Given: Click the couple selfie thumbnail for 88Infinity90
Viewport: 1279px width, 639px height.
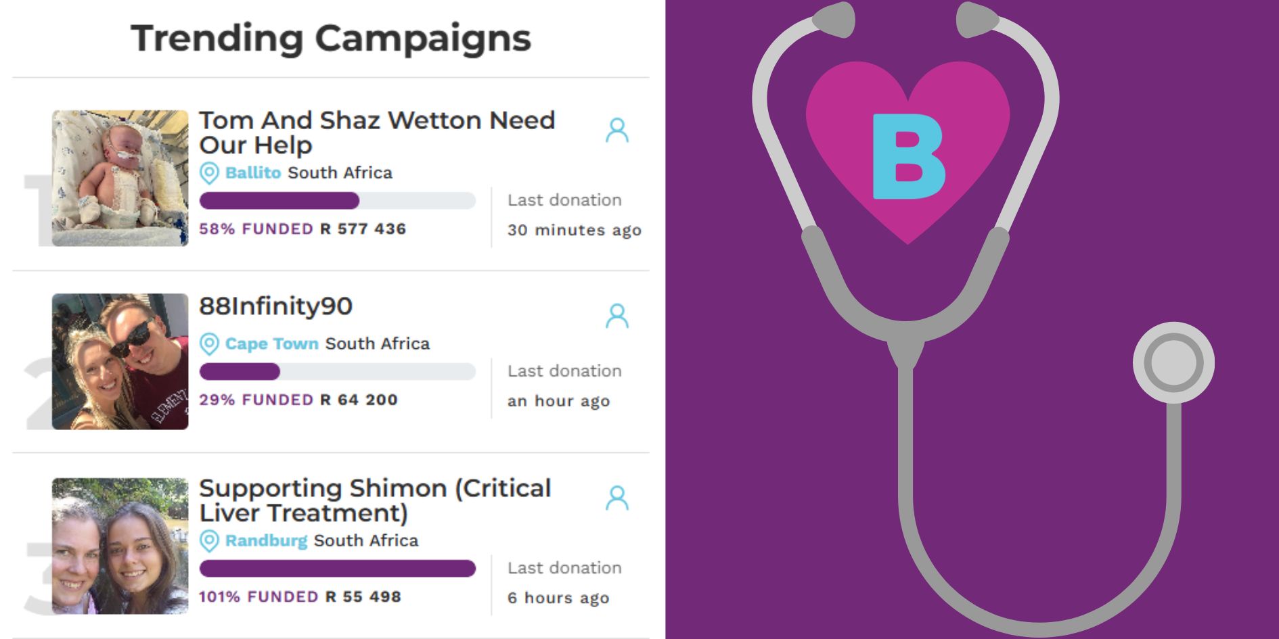Looking at the screenshot, I should click(x=120, y=361).
